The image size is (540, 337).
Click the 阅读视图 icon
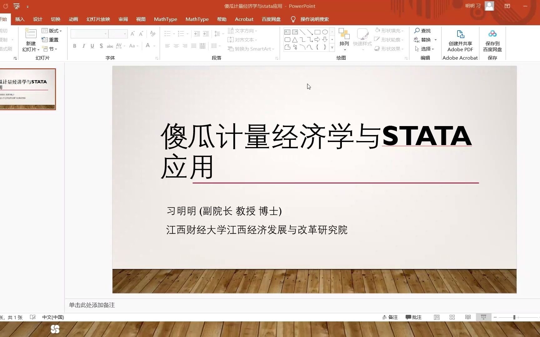[467, 317]
